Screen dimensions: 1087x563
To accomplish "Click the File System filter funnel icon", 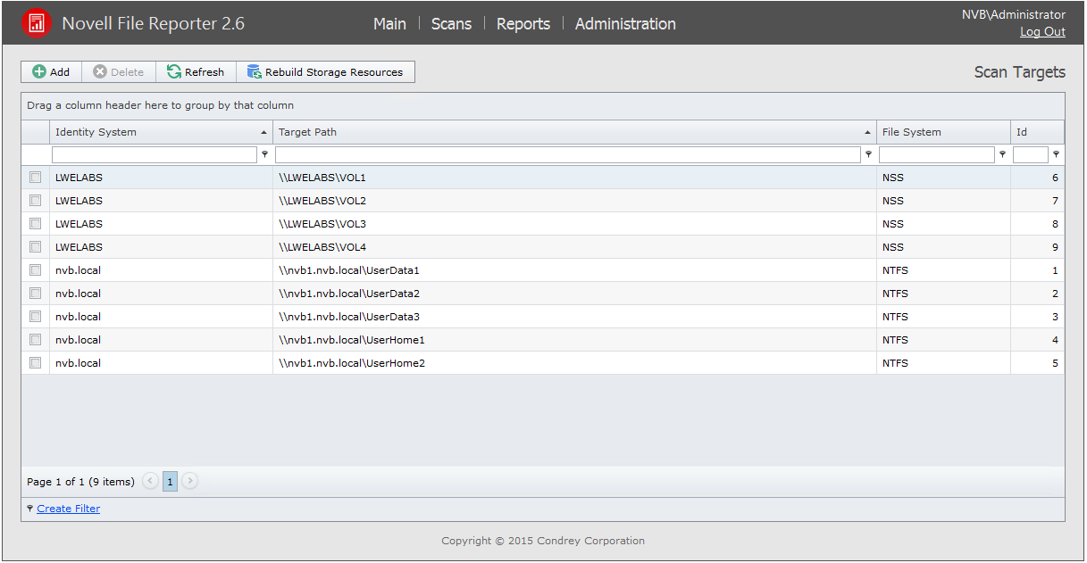I will [x=1002, y=154].
